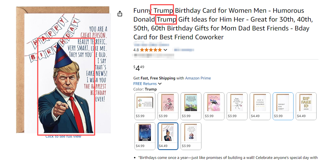Choose the 'A birthday? In this economy?' card
321x160 pixels.
pos(283,106)
